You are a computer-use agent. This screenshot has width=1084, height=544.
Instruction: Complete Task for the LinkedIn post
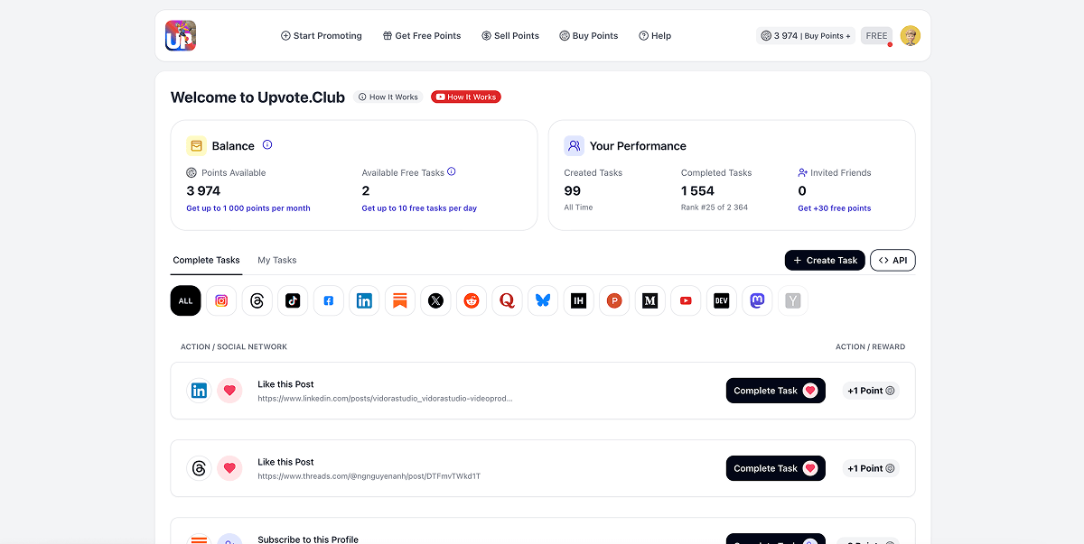coord(775,391)
